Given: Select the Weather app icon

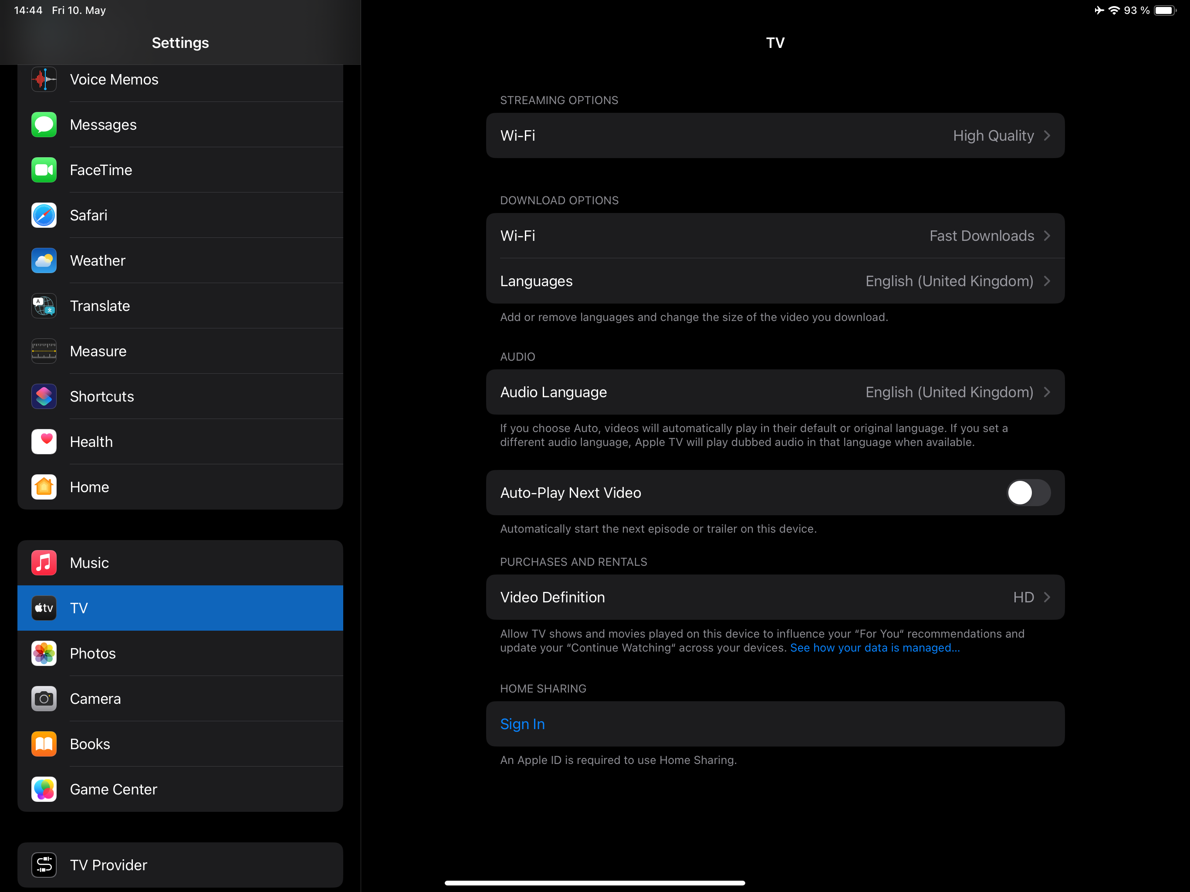Looking at the screenshot, I should click(x=44, y=260).
